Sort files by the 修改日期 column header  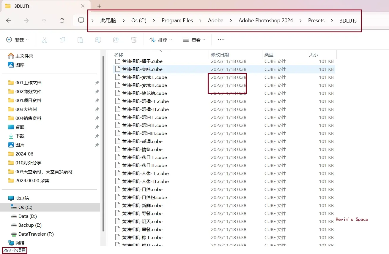pyautogui.click(x=220, y=55)
